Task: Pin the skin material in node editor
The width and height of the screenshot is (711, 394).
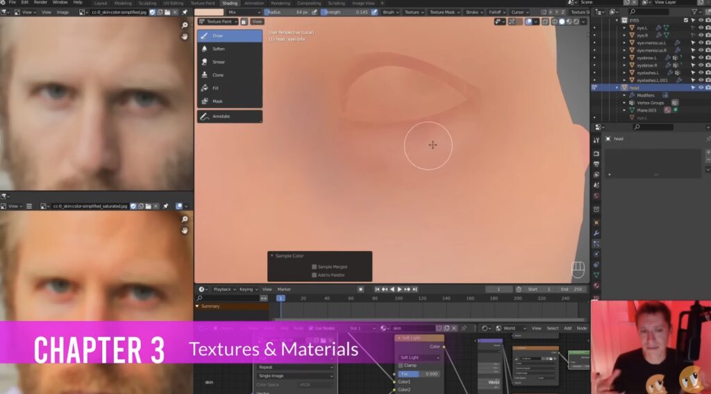Action: (x=464, y=328)
